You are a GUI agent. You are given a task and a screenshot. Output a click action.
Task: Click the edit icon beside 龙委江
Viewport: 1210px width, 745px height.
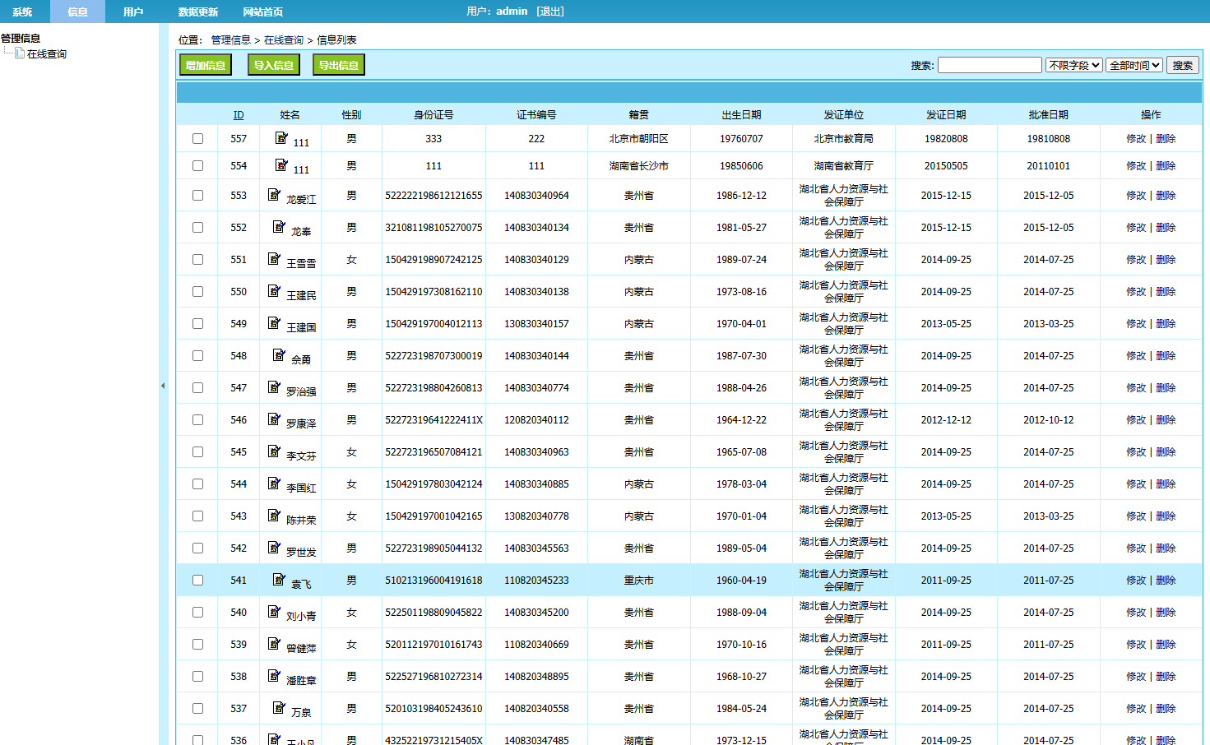click(275, 195)
